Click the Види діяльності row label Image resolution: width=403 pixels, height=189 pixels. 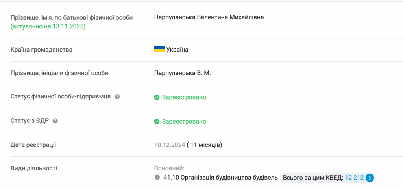pos(34,168)
